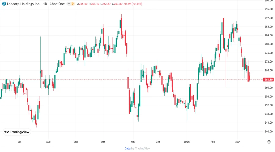The width and height of the screenshot is (275, 152).
Task: Click the 288.00 price axis label
Action: pos(269,27)
